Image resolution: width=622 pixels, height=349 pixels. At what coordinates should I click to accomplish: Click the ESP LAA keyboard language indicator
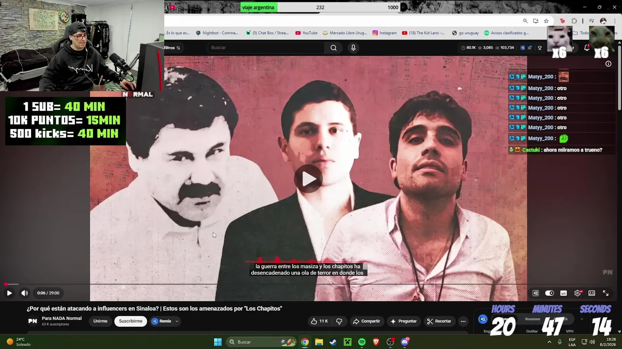pyautogui.click(x=572, y=342)
